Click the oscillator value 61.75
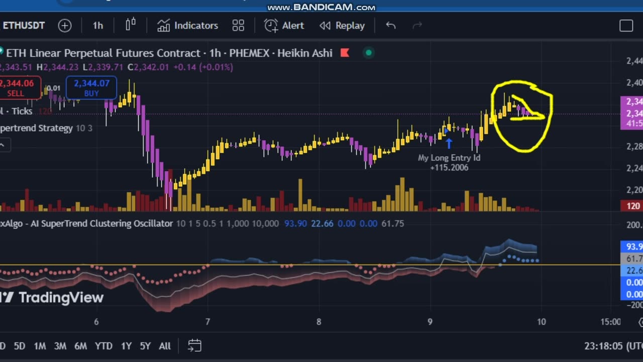This screenshot has width=643, height=362. coord(392,223)
